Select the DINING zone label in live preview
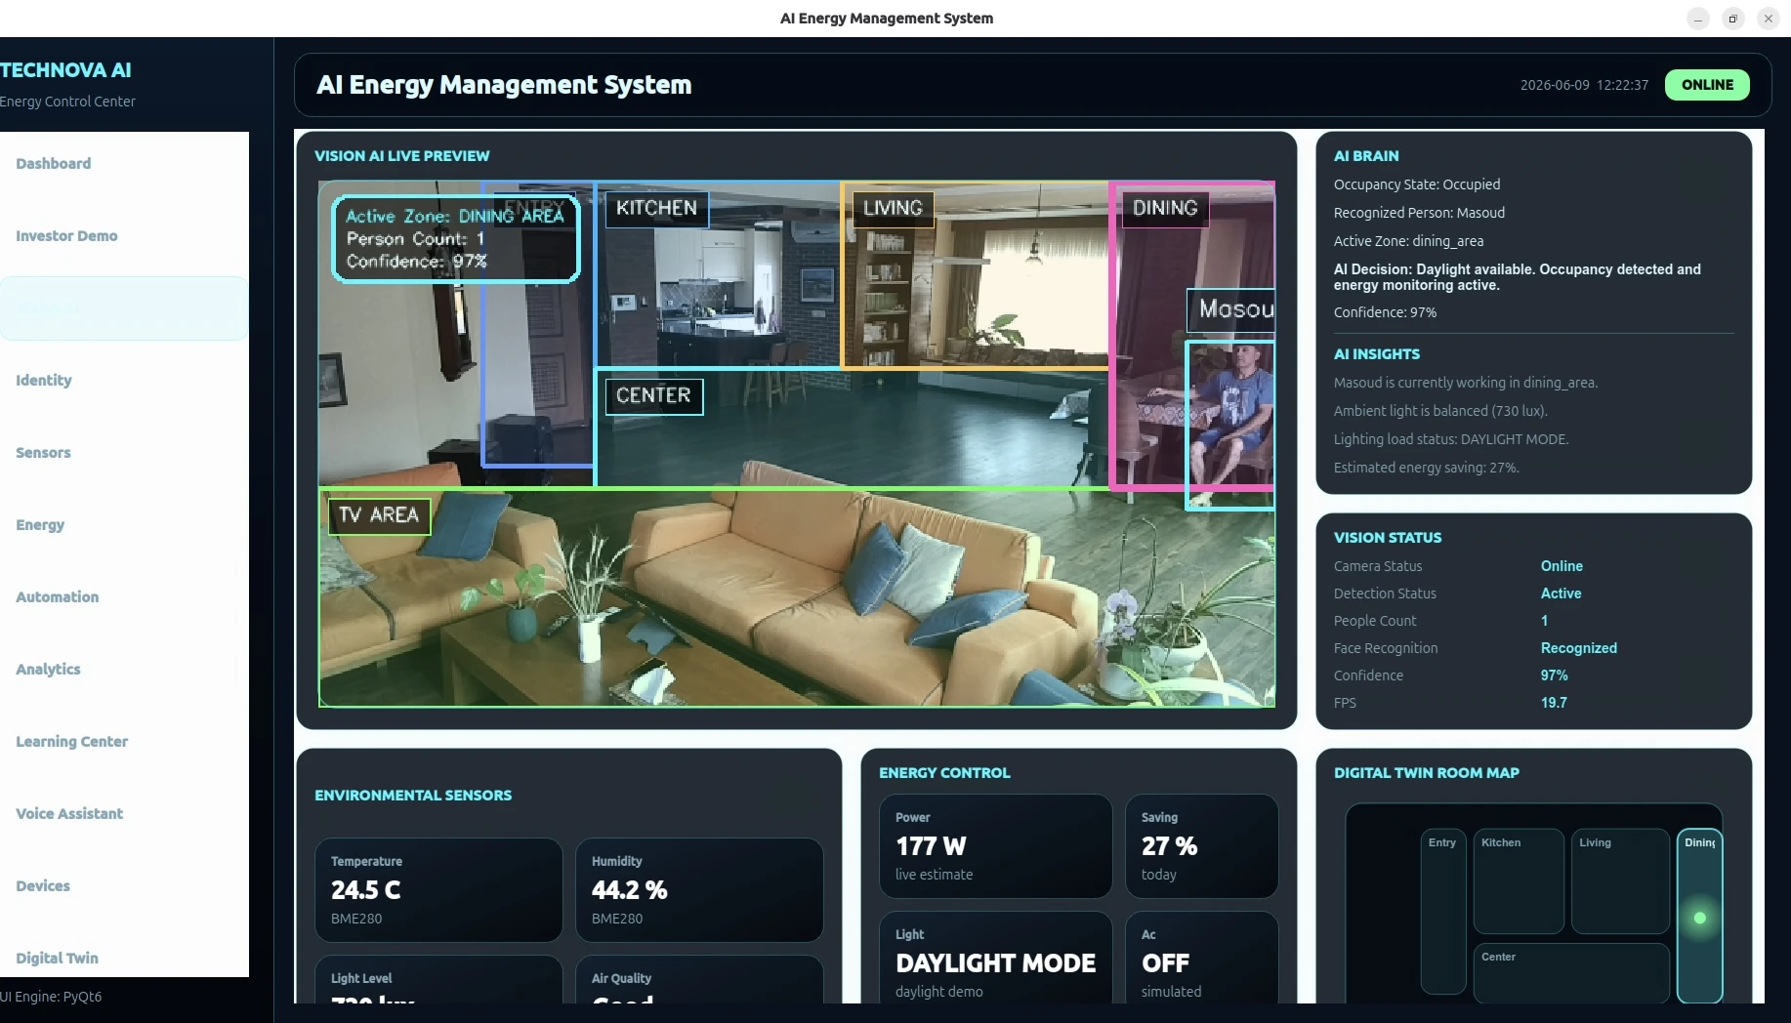 (x=1165, y=208)
